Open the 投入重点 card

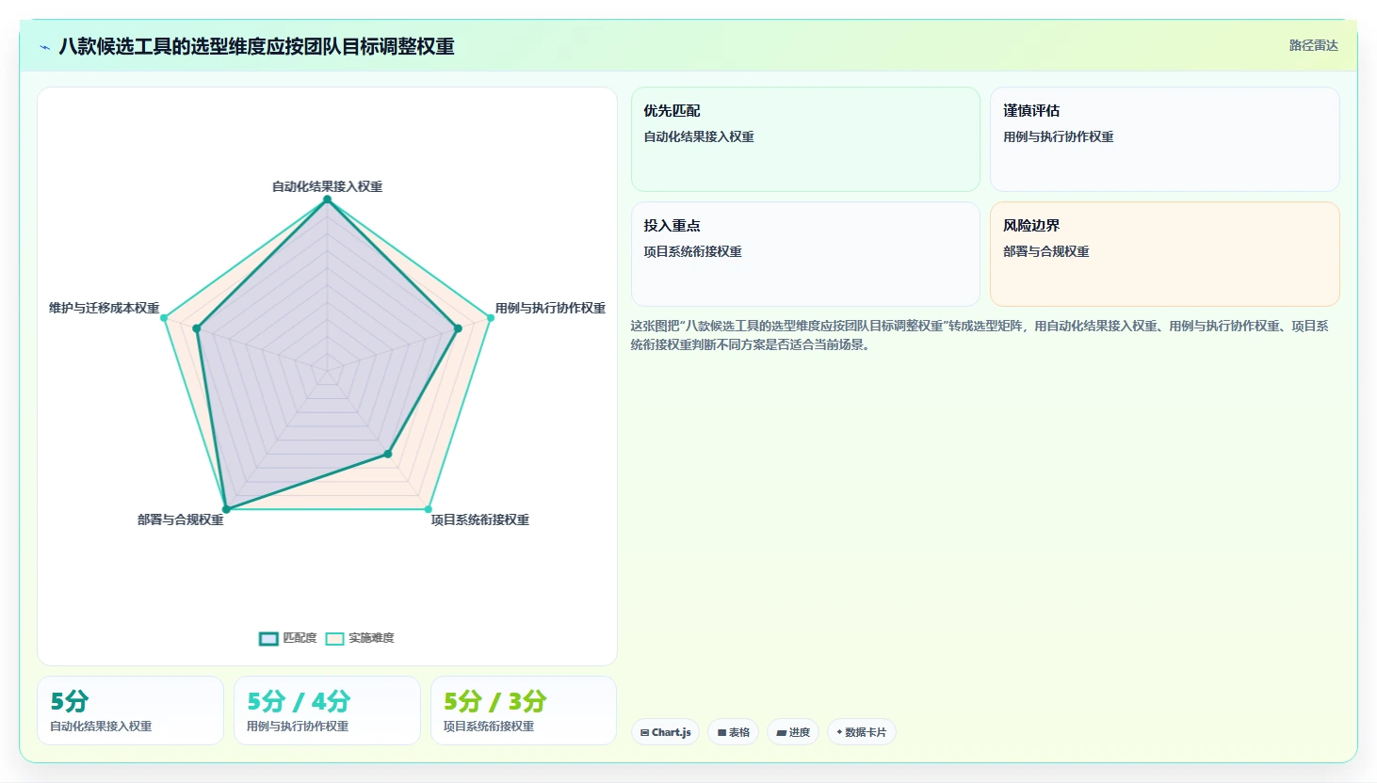pyautogui.click(x=805, y=254)
